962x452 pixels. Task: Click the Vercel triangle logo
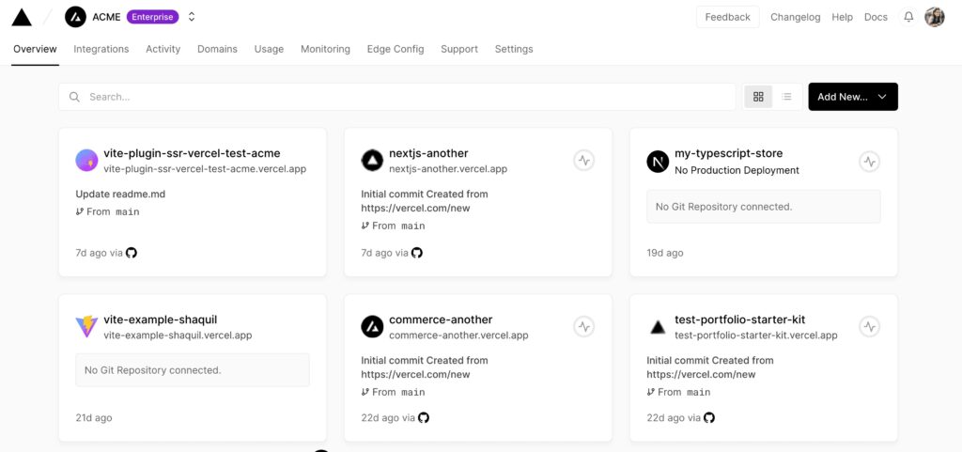[x=22, y=17]
